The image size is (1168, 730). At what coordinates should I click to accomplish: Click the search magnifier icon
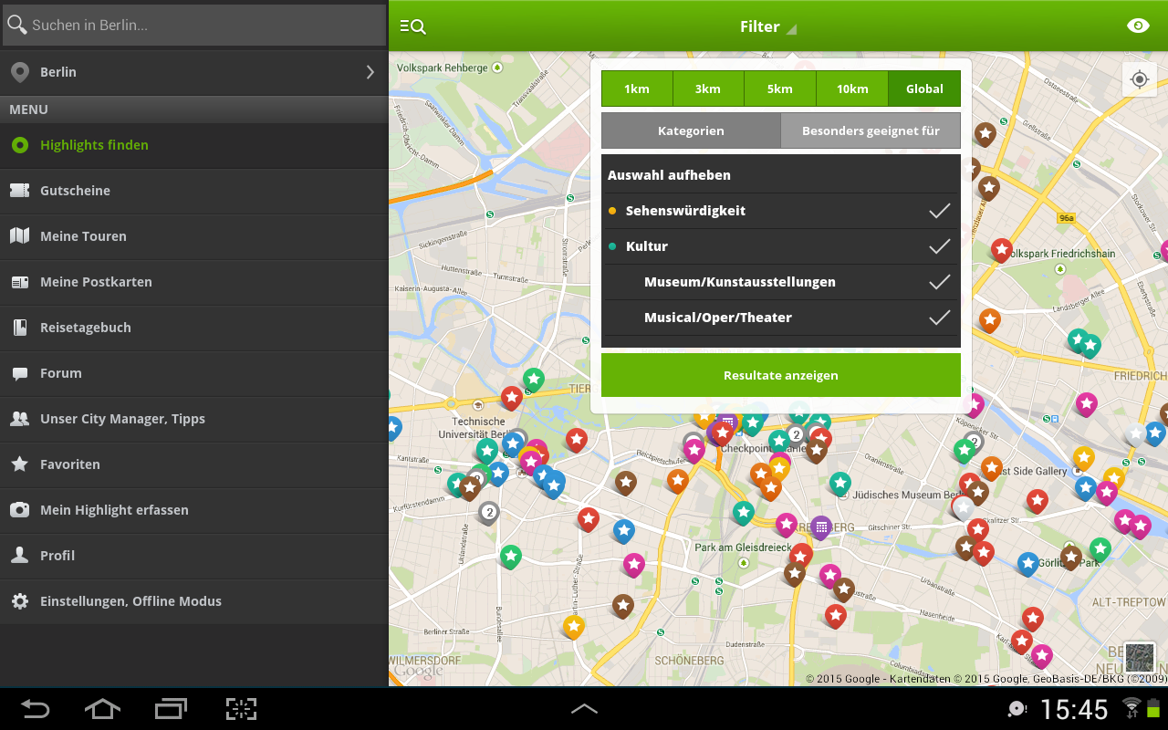pyautogui.click(x=16, y=25)
